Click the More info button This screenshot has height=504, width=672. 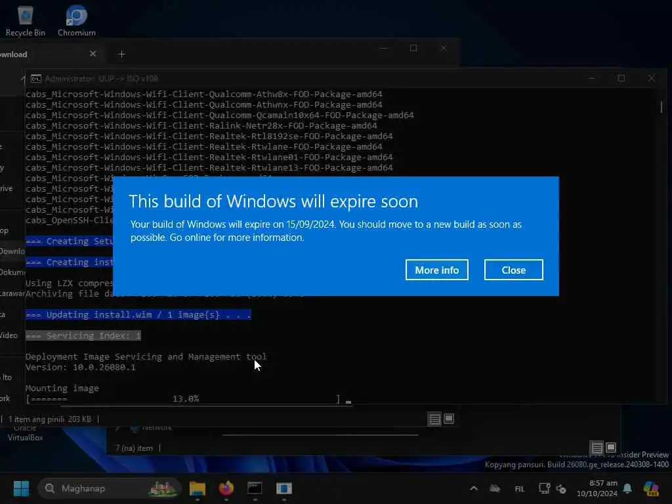(436, 270)
